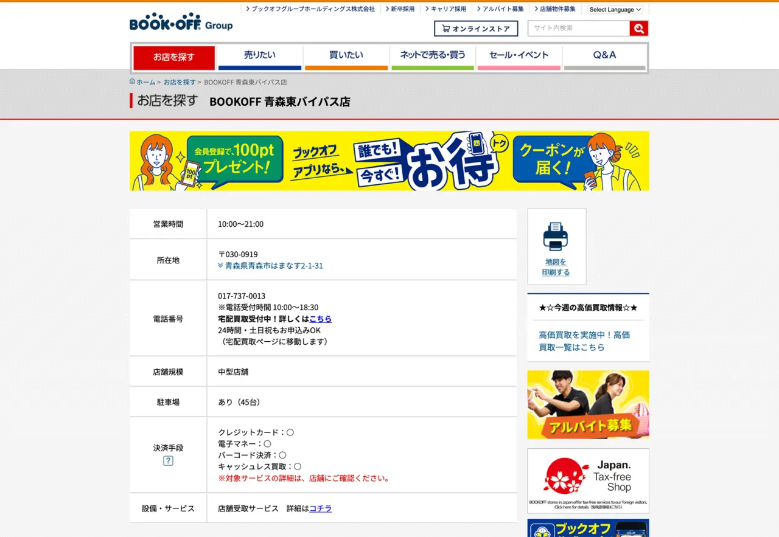779x537 pixels.
Task: Select the お店を探す navigation tab
Action: pyautogui.click(x=174, y=58)
